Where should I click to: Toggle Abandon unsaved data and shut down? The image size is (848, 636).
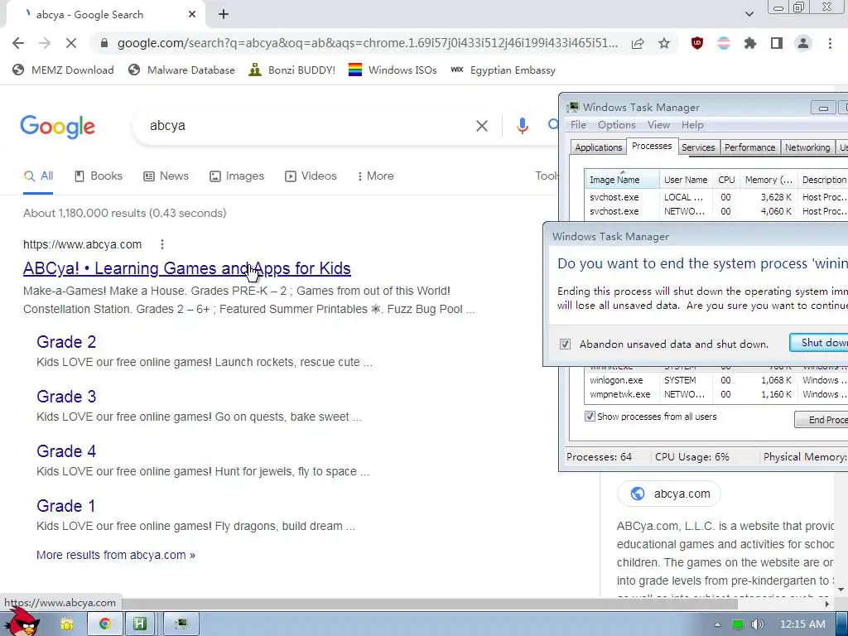tap(565, 344)
